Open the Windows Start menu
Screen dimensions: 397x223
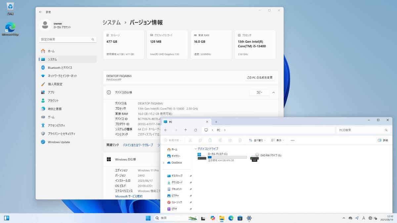148,218
